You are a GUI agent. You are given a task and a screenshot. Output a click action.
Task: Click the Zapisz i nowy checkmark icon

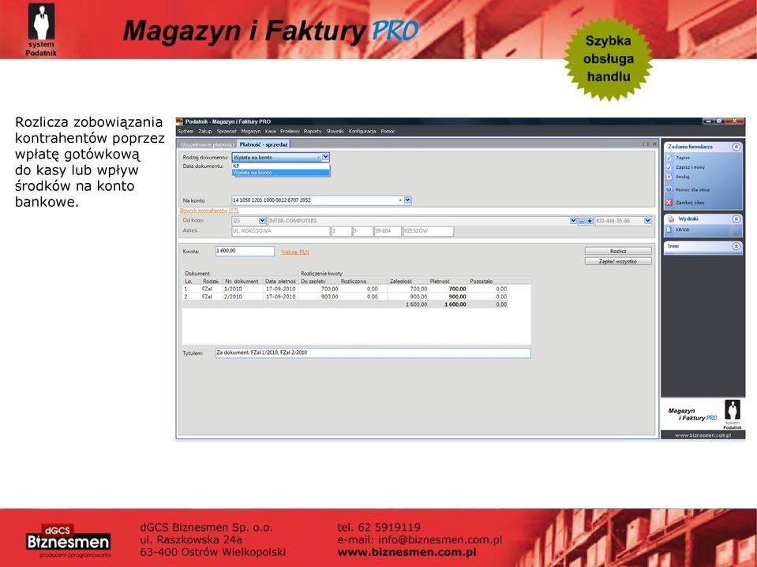coord(669,167)
